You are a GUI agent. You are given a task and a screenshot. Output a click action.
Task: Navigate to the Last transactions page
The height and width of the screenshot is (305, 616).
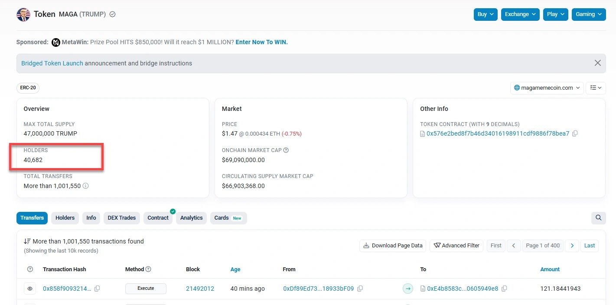coord(590,246)
